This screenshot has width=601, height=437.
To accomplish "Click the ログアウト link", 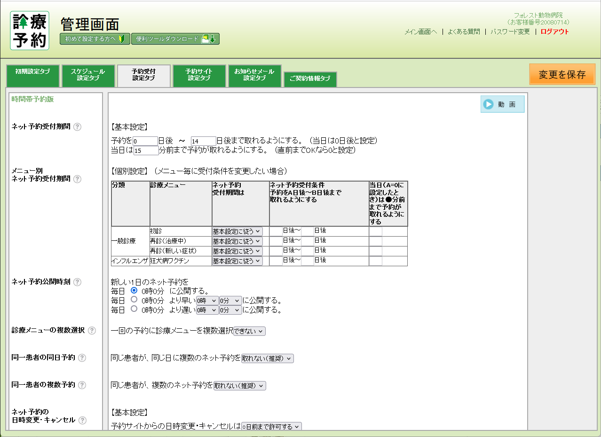I will tap(554, 32).
